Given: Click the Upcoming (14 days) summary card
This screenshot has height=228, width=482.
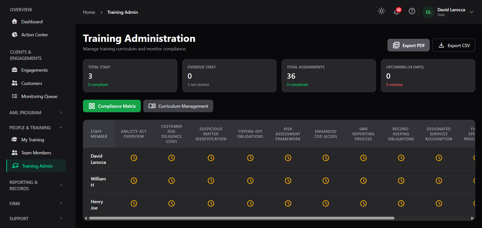Looking at the screenshot, I should click(x=428, y=76).
